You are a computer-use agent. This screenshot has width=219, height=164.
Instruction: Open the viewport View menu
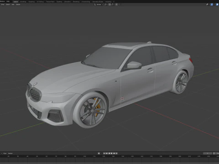[x=3, y=5]
